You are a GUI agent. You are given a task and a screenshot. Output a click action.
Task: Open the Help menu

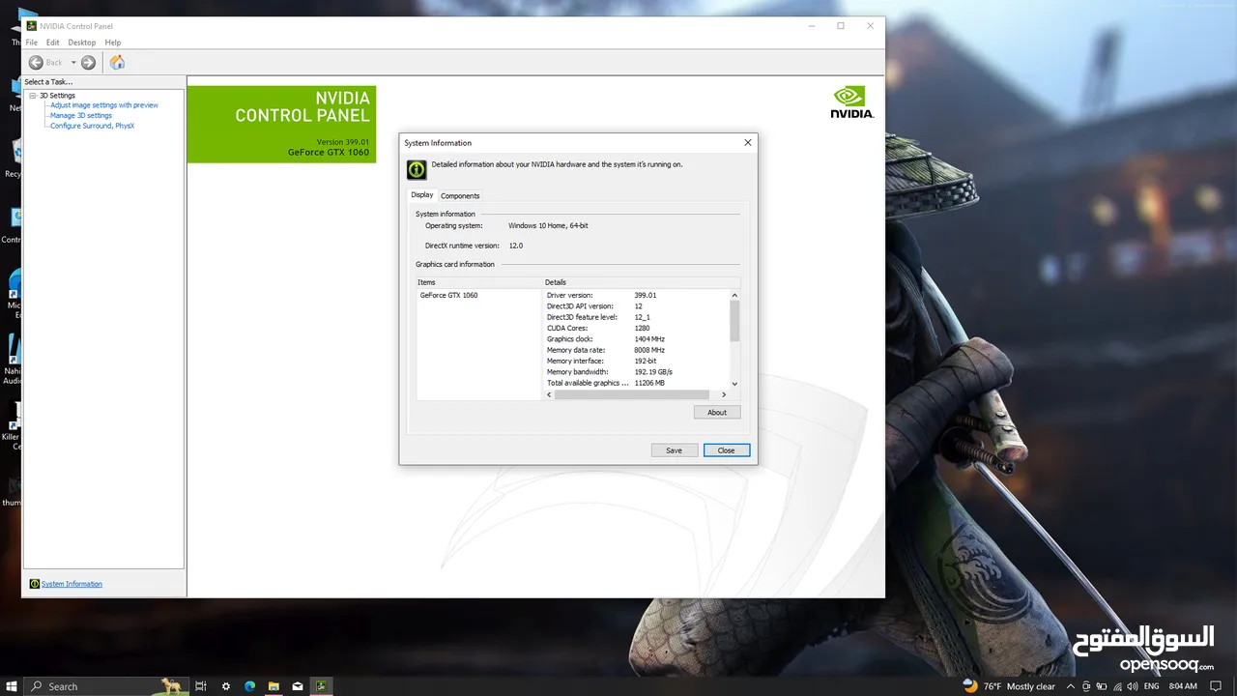click(113, 43)
